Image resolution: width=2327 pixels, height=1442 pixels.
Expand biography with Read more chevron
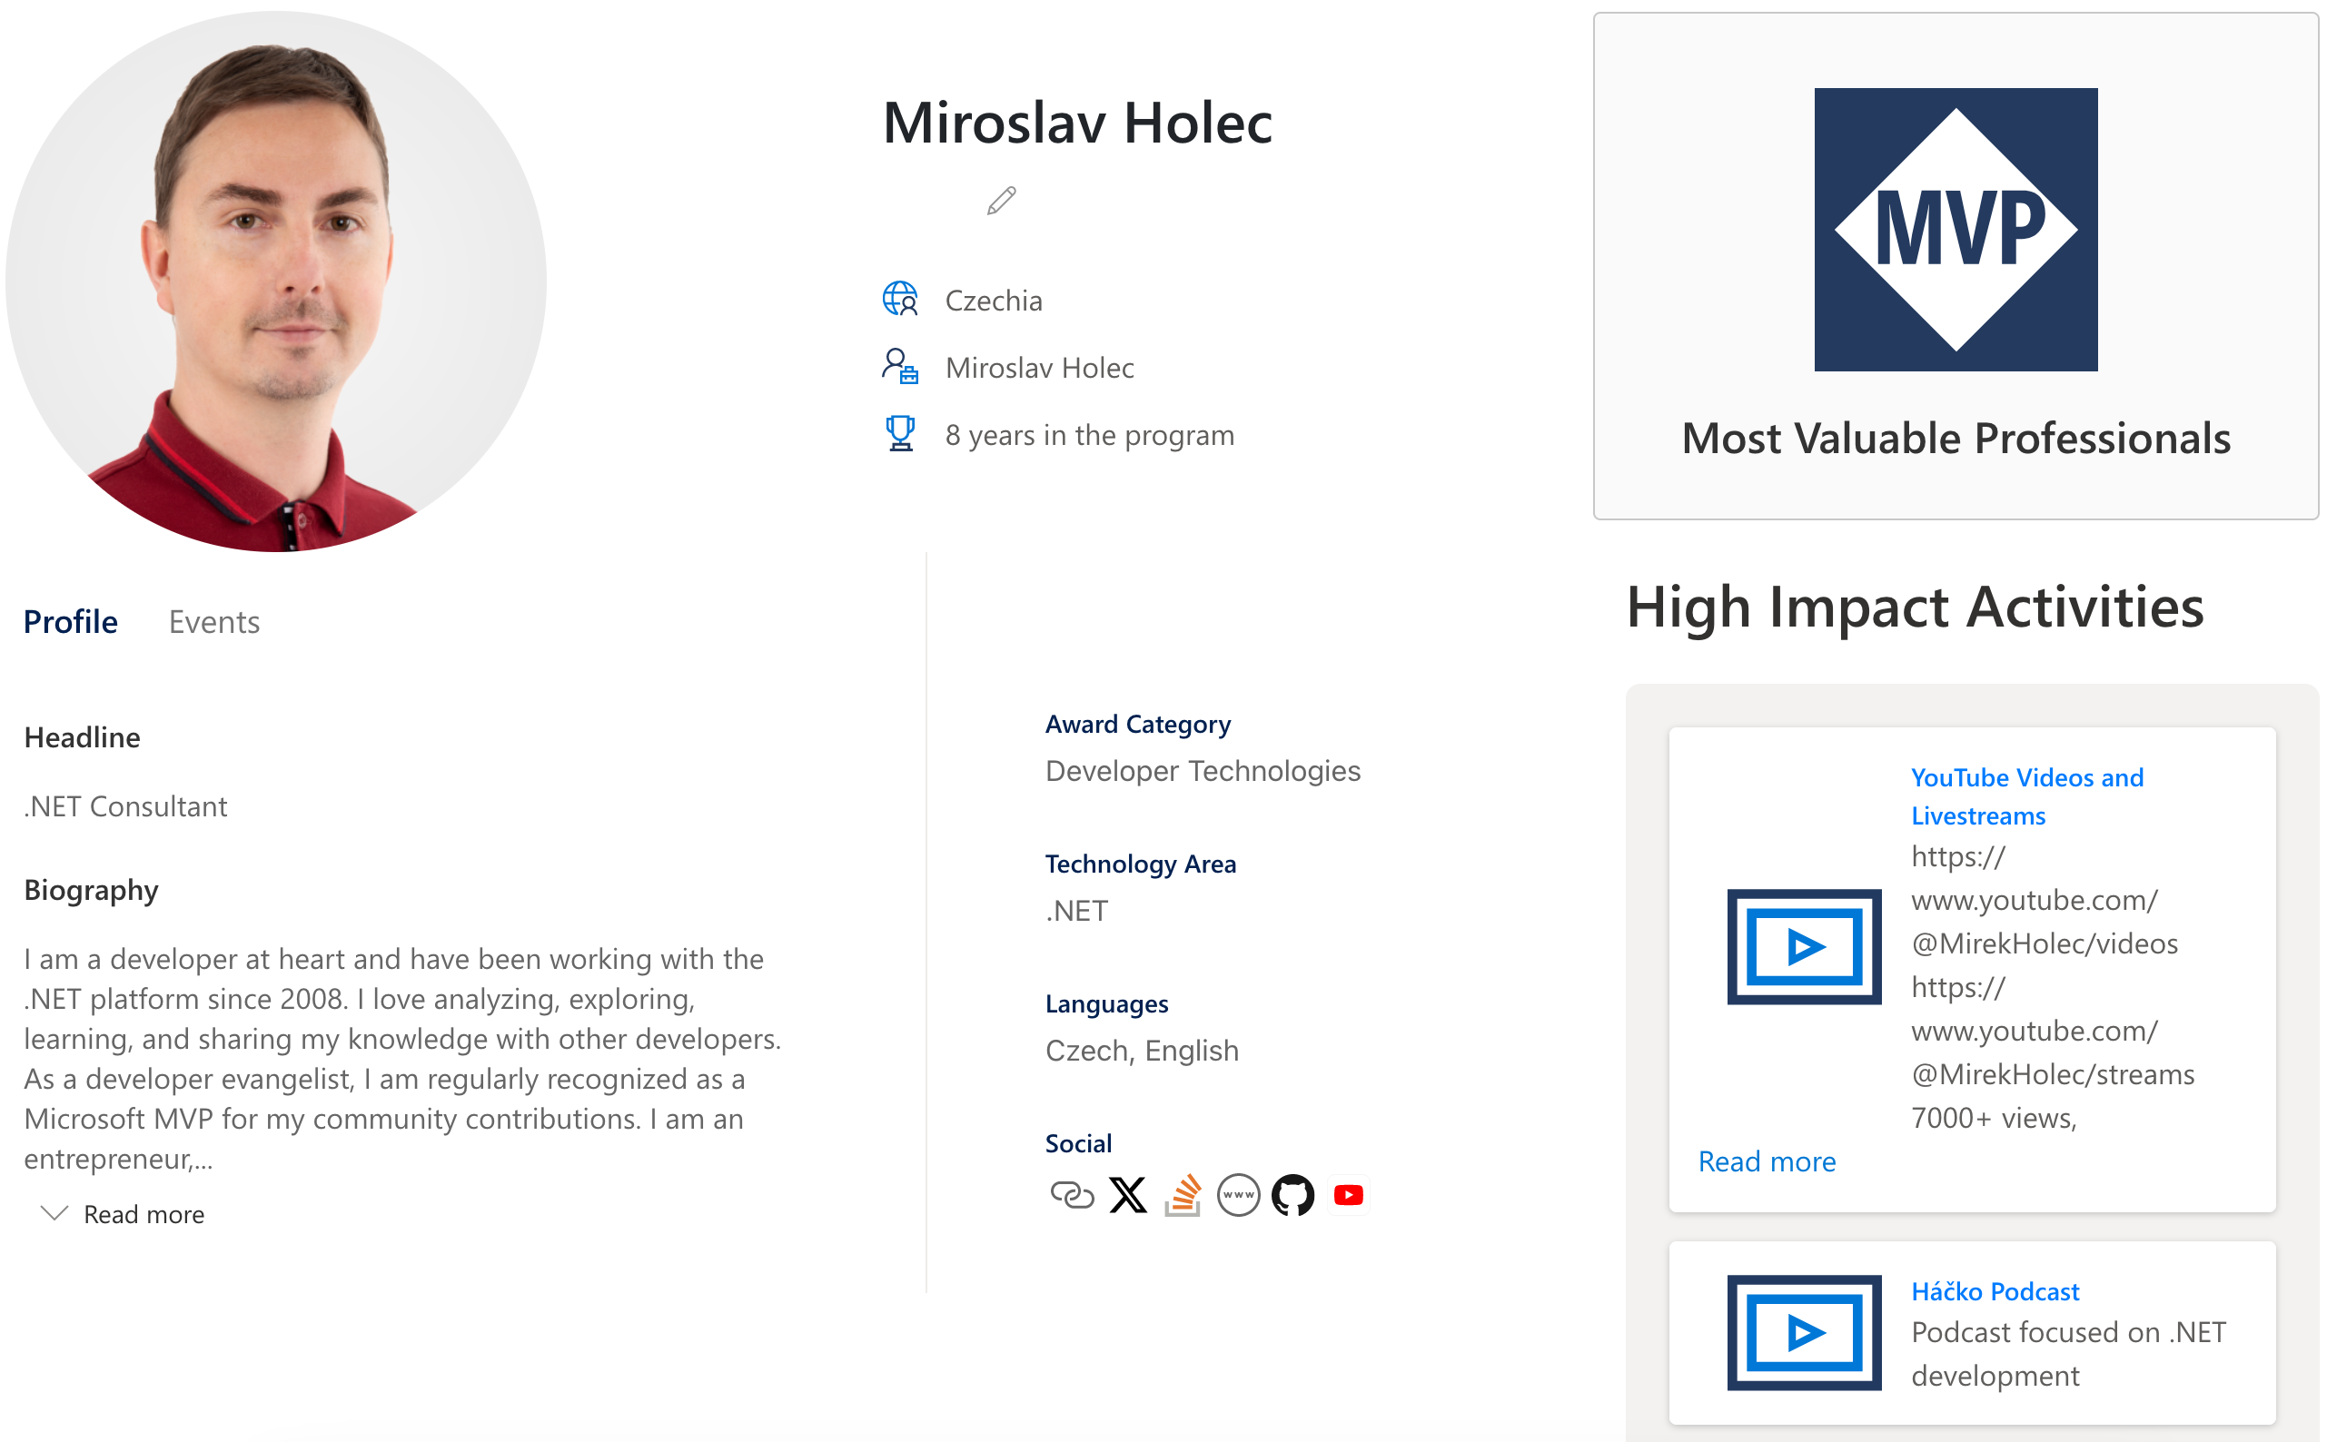tap(123, 1214)
